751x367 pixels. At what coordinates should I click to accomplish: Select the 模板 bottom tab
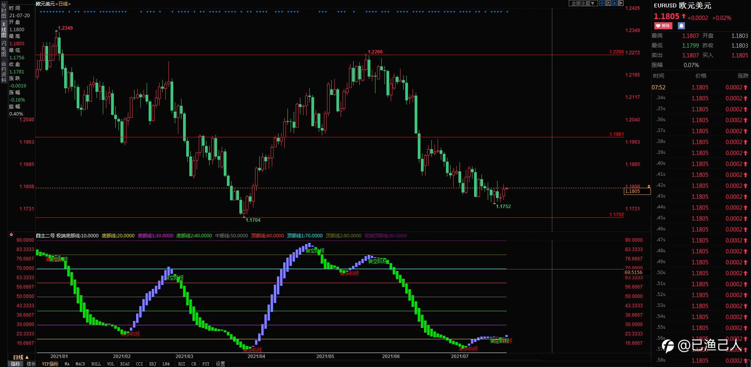(x=31, y=364)
